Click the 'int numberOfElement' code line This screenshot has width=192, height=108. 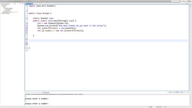(x=57, y=28)
